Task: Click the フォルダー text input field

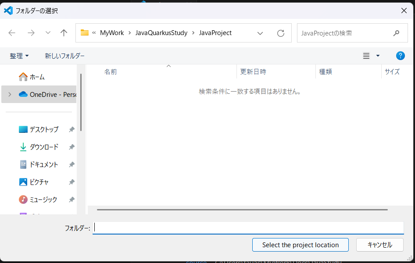Action: (248, 228)
